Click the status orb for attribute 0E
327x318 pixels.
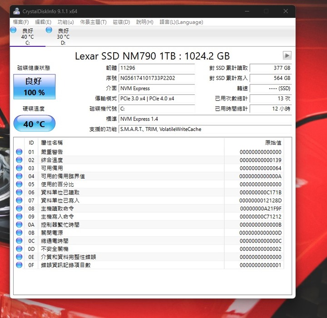point(19,257)
